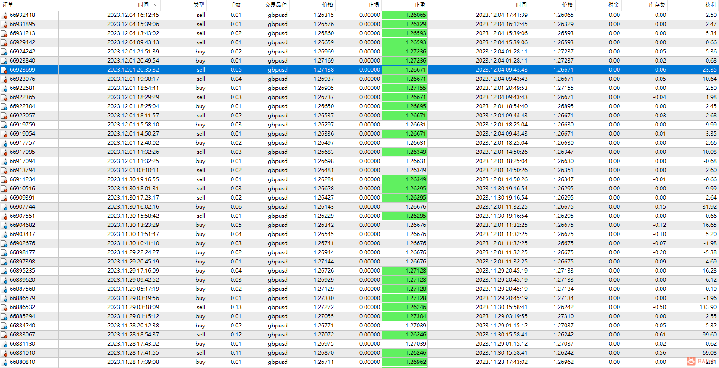Select the open time 2023.12.04 13:43:02
The image size is (719, 368).
pyautogui.click(x=133, y=33)
